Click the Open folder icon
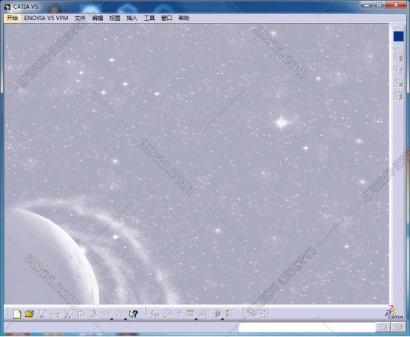The height and width of the screenshot is (337, 410). coord(30,314)
